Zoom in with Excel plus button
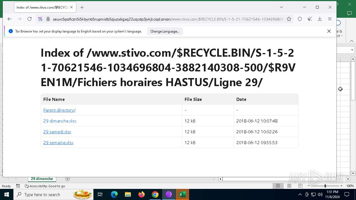The image size is (356, 200). click(341, 186)
